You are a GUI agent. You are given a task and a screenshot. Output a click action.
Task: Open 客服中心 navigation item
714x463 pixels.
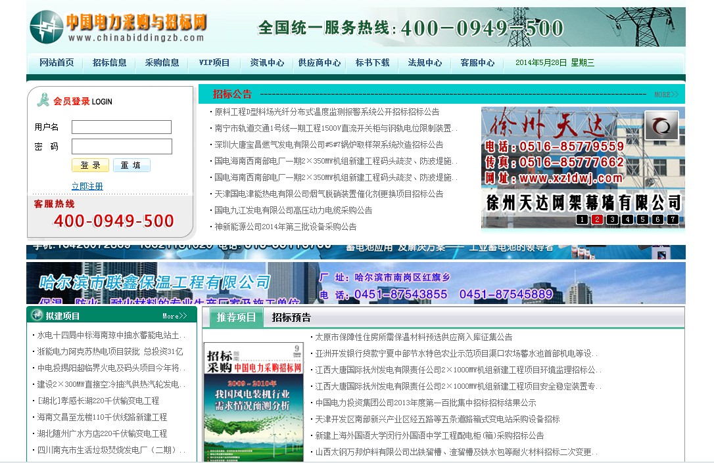click(477, 63)
